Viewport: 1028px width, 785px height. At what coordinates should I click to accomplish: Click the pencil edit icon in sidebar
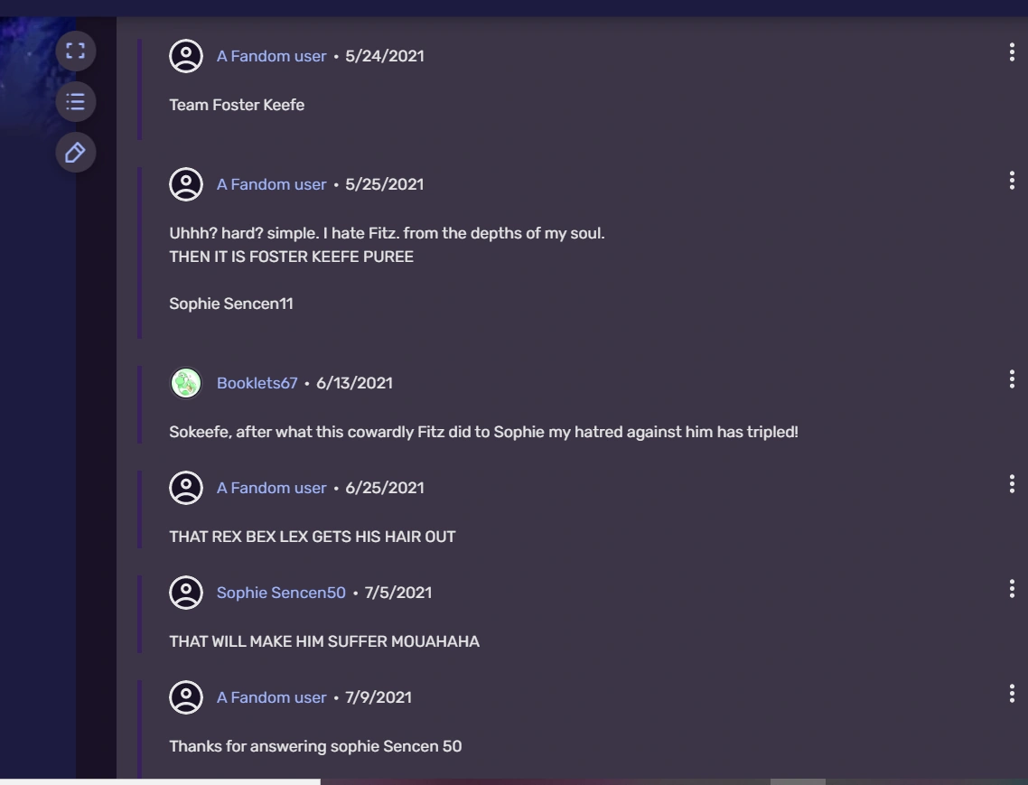pyautogui.click(x=76, y=153)
